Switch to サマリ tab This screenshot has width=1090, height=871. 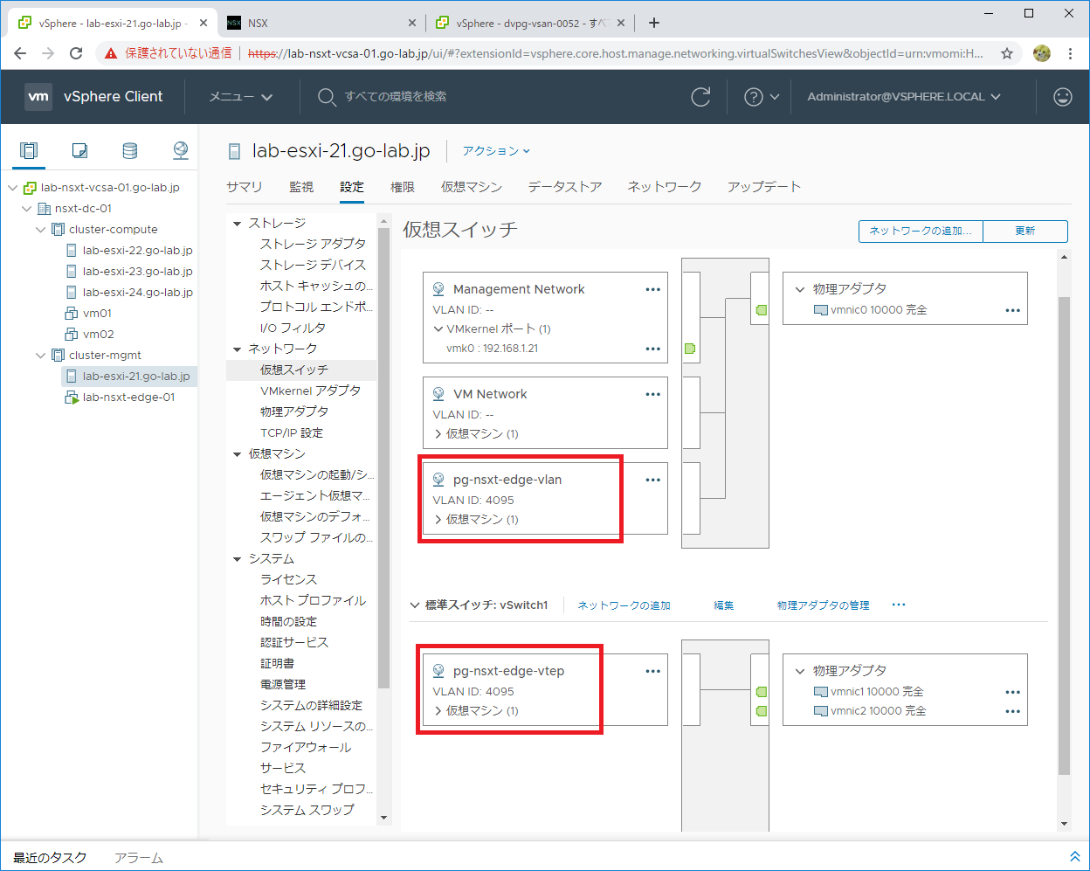(245, 187)
